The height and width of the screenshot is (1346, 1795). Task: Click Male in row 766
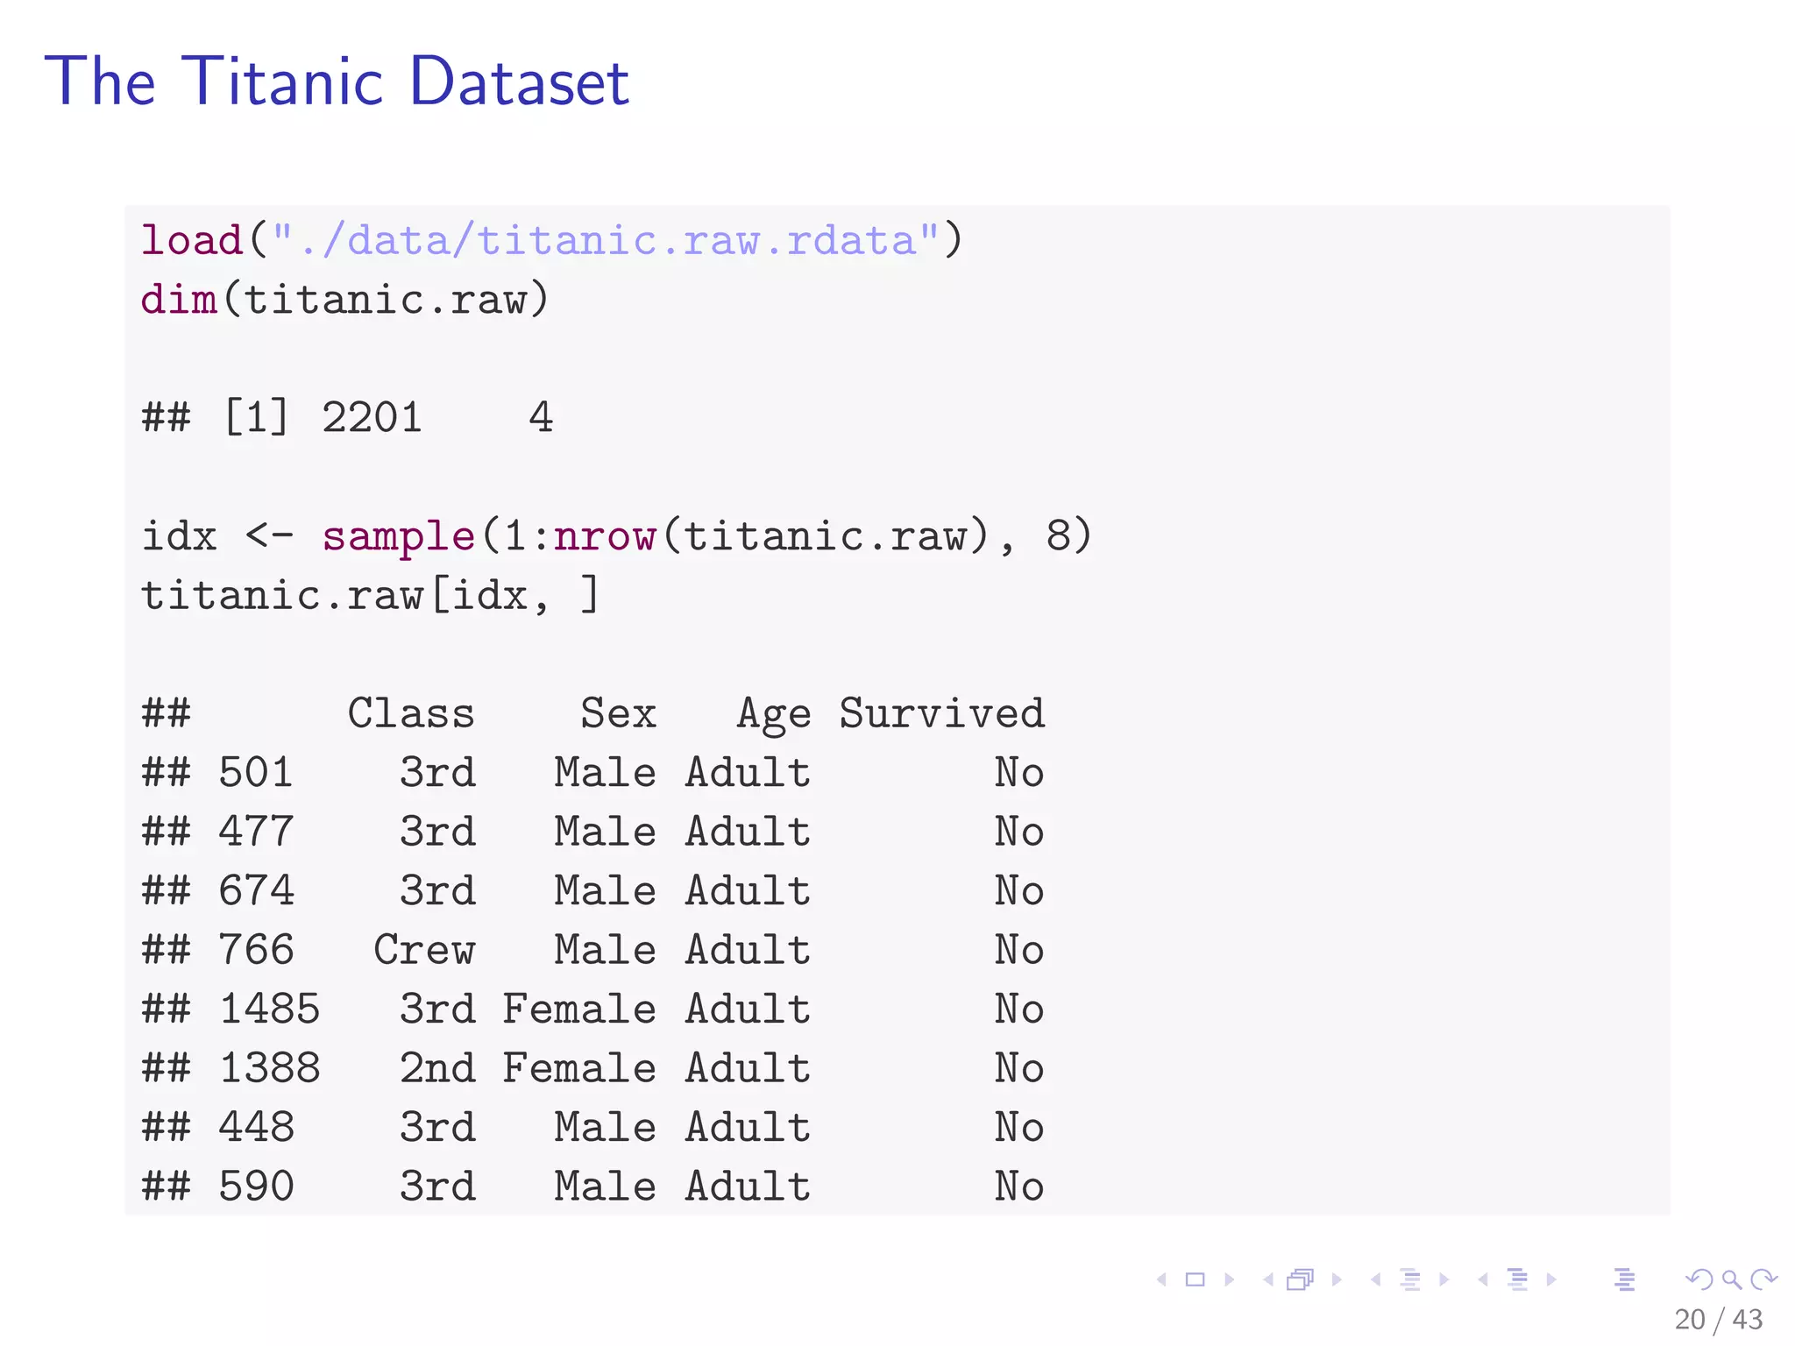(x=605, y=949)
